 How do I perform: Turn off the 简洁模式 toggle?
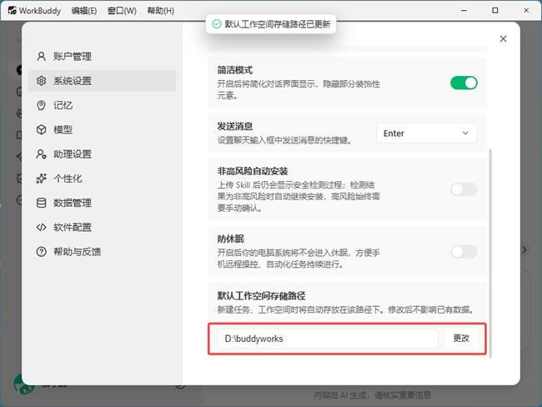(464, 83)
